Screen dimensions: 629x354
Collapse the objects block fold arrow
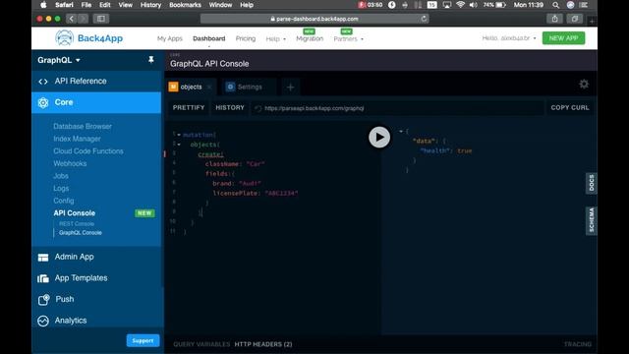coord(179,145)
